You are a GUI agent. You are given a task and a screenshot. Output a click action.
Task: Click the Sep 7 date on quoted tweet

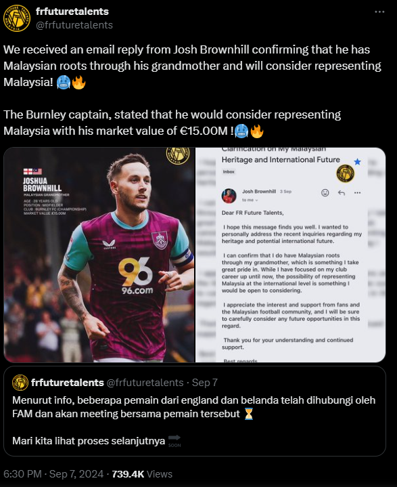205,382
